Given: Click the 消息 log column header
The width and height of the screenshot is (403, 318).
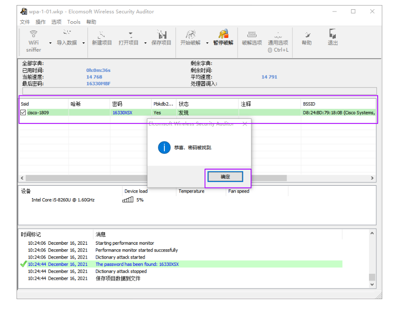Looking at the screenshot, I should pyautogui.click(x=217, y=235).
